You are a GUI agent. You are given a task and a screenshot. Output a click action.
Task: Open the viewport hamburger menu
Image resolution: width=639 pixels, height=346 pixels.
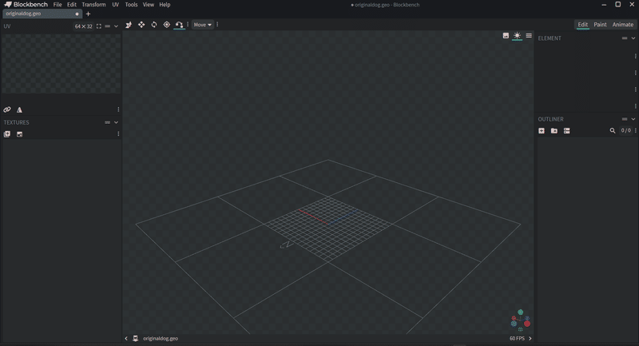[529, 36]
